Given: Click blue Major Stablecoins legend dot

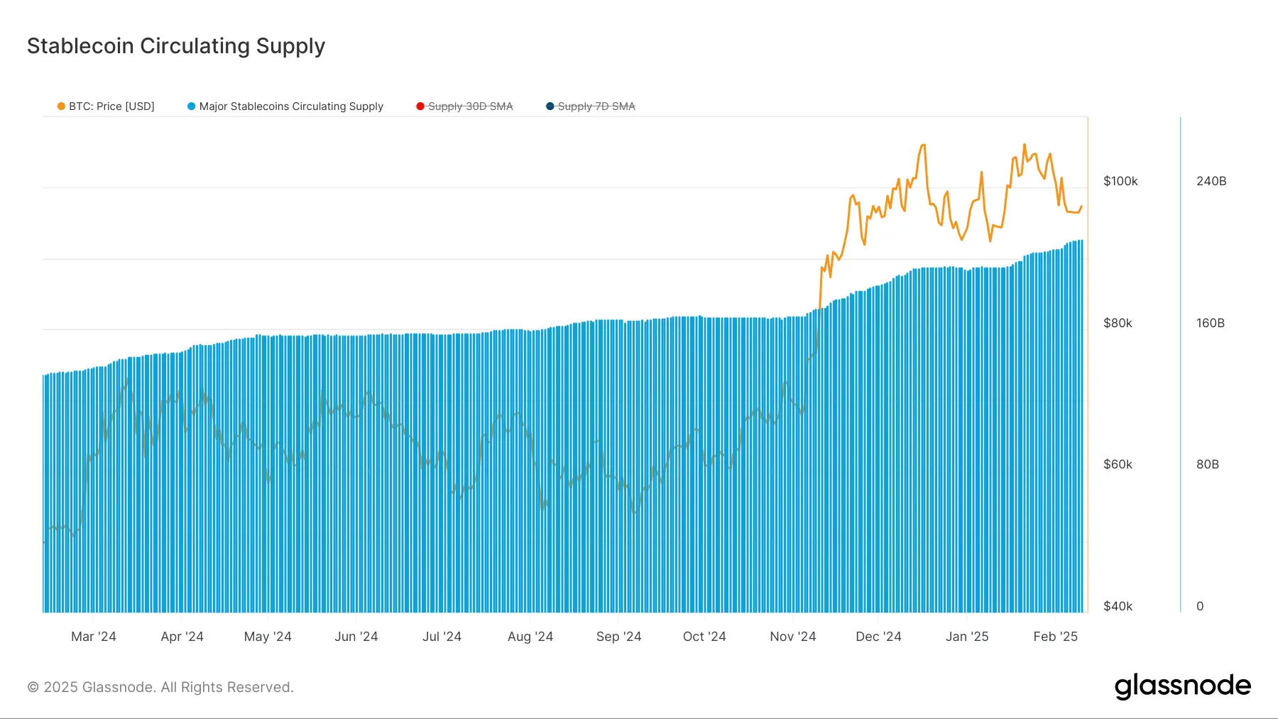Looking at the screenshot, I should pyautogui.click(x=191, y=106).
